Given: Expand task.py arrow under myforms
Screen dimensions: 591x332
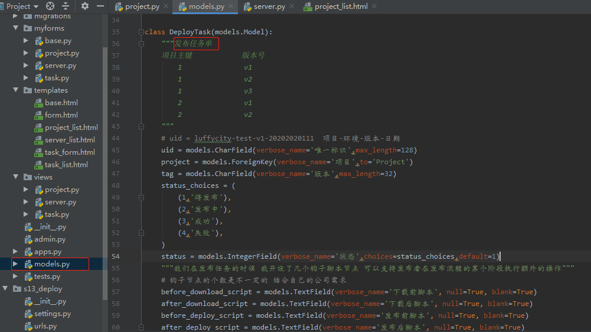Looking at the screenshot, I should [26, 78].
